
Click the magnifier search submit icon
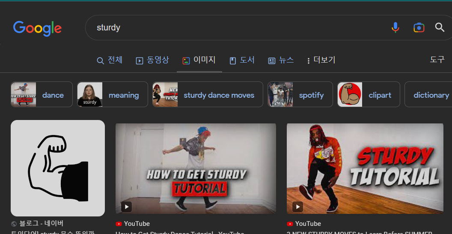(x=440, y=27)
